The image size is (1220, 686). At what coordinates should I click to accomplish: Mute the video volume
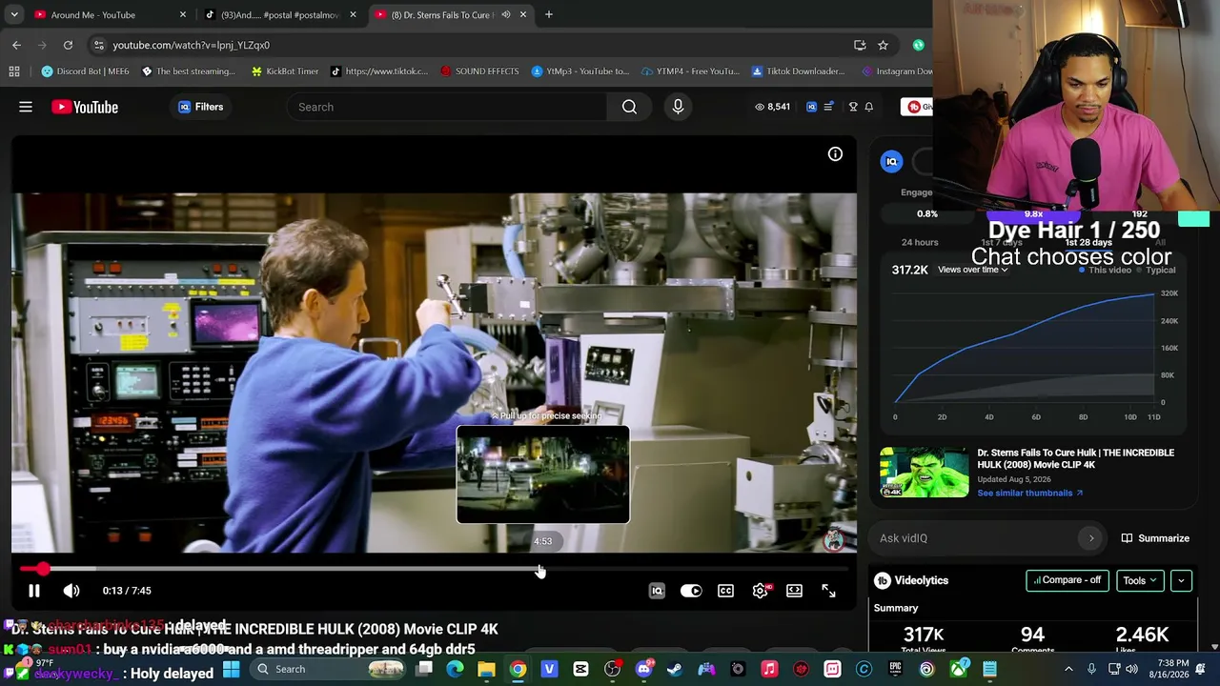(x=71, y=591)
